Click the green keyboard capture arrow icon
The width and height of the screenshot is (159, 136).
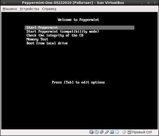(x=129, y=132)
